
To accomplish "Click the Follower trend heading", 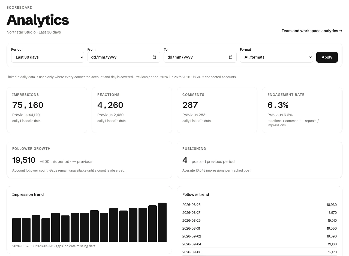I will (196, 194).
